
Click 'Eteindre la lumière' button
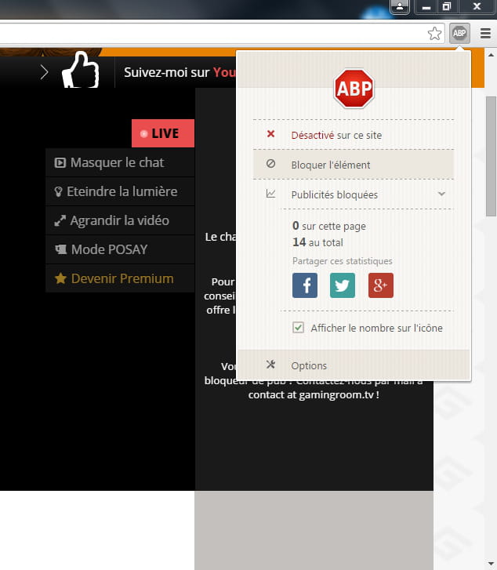pos(120,191)
